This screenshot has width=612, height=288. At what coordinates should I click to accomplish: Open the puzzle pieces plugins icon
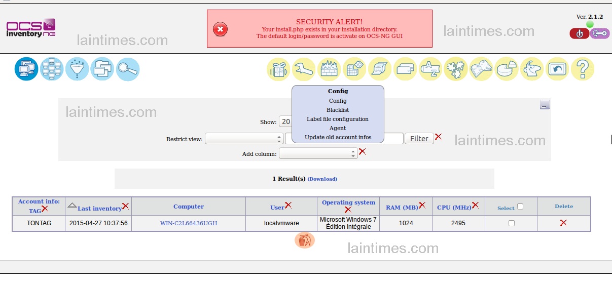[456, 69]
